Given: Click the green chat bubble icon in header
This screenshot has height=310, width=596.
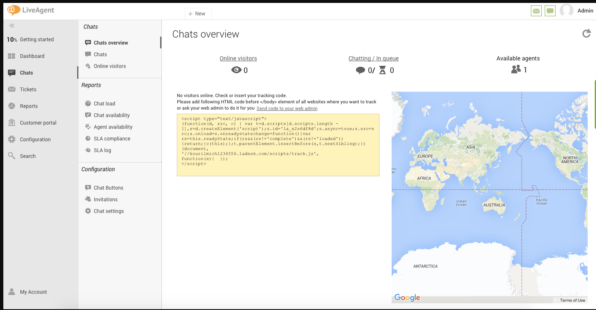Looking at the screenshot, I should point(550,11).
